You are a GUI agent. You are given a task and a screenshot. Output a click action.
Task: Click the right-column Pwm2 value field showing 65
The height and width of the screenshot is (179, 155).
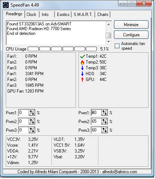tap(96, 121)
